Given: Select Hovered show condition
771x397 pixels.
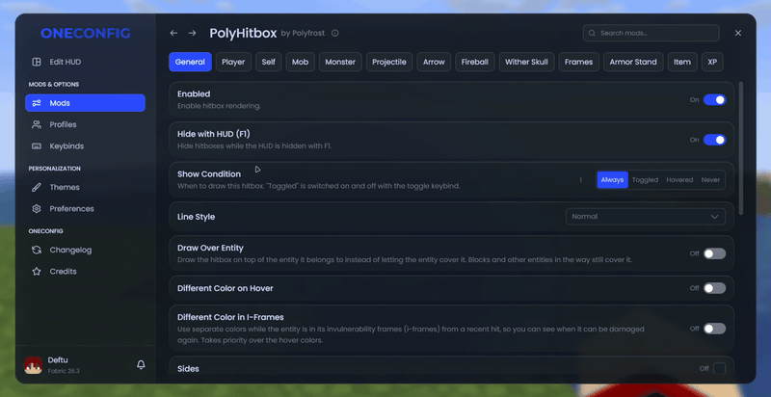Looking at the screenshot, I should 679,180.
